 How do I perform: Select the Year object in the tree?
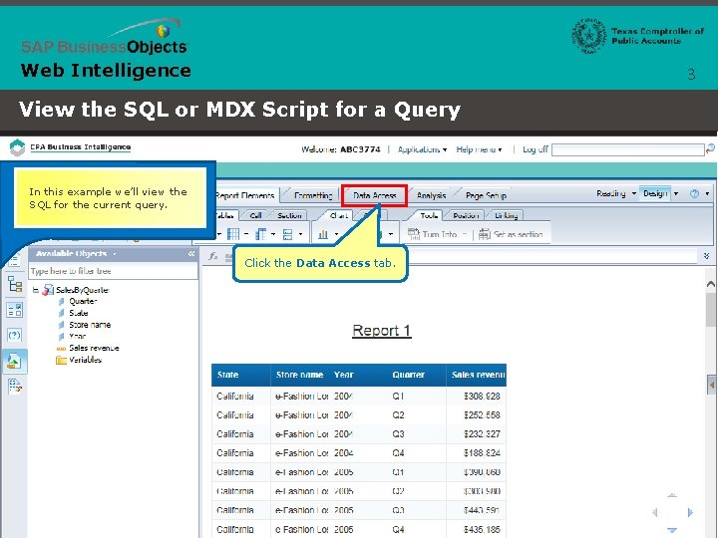point(78,337)
